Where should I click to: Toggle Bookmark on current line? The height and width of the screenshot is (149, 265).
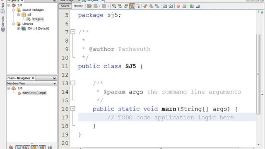[157, 6]
